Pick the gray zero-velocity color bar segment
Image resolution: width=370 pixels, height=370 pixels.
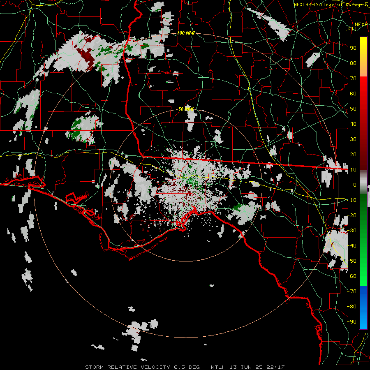coord(363,182)
